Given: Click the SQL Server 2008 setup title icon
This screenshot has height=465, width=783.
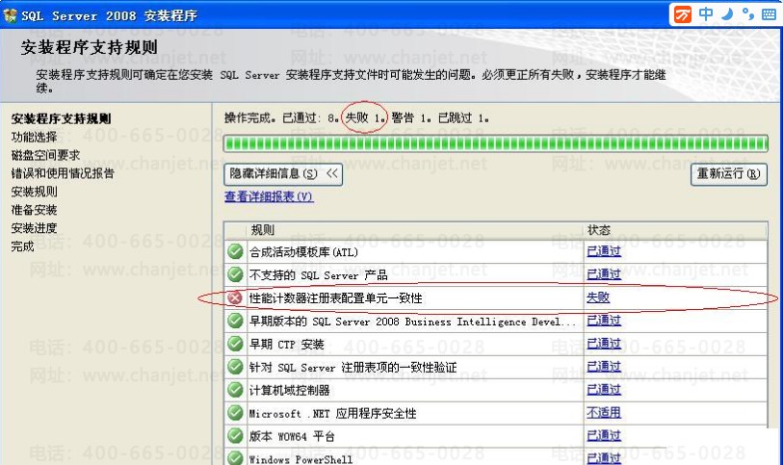Looking at the screenshot, I should point(10,15).
